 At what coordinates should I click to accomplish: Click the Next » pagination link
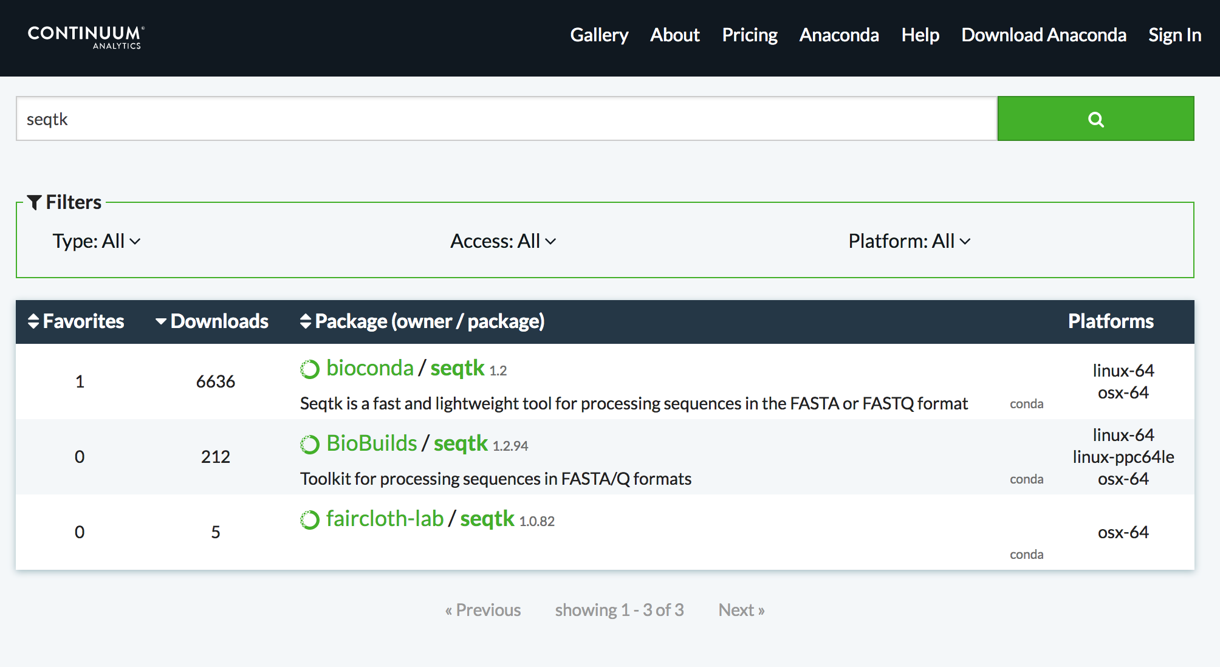[741, 610]
